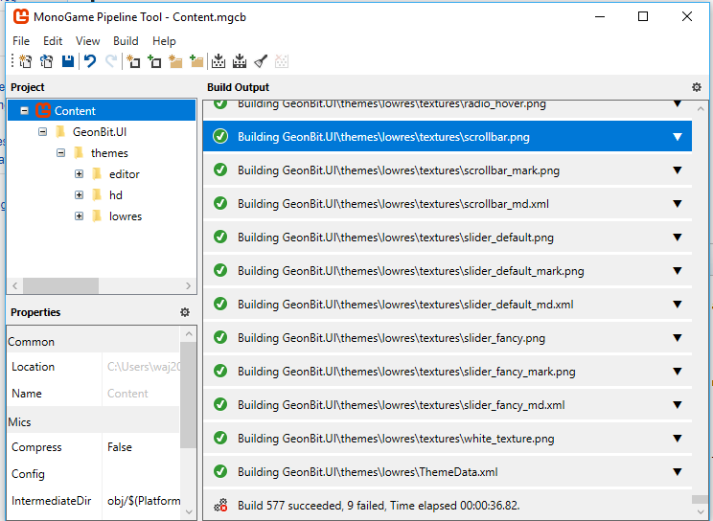Save the project with the floppy icon
Viewport: 713px width, 521px height.
coord(68,61)
